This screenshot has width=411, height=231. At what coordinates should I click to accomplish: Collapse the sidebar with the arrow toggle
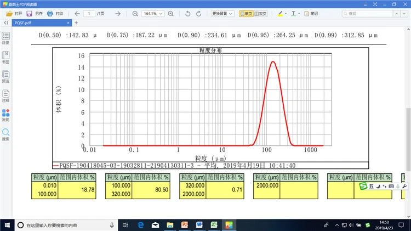pos(6,23)
